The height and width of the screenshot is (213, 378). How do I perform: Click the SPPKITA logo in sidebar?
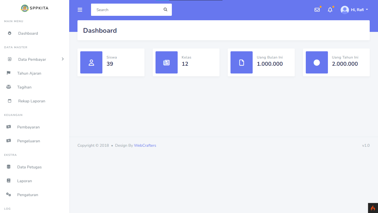point(35,8)
